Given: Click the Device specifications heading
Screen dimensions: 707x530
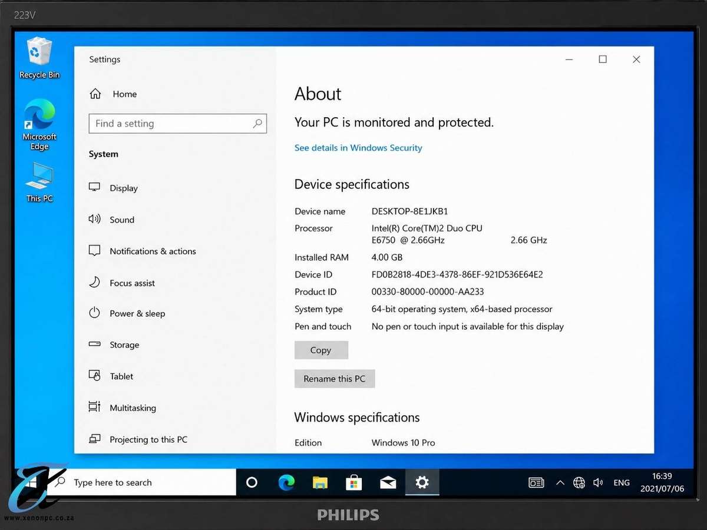Looking at the screenshot, I should 352,184.
